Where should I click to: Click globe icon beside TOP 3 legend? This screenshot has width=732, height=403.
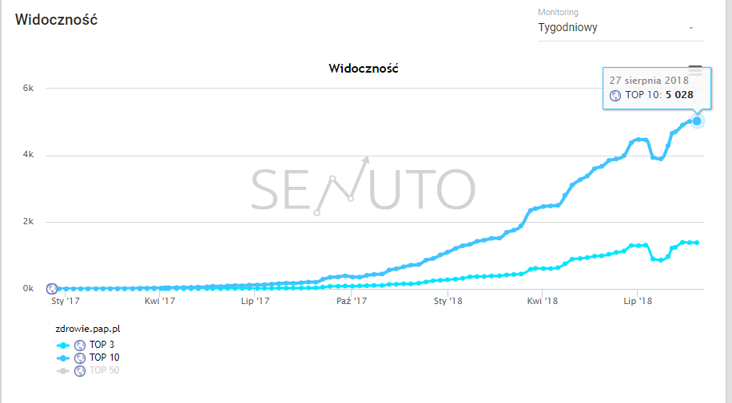click(80, 346)
